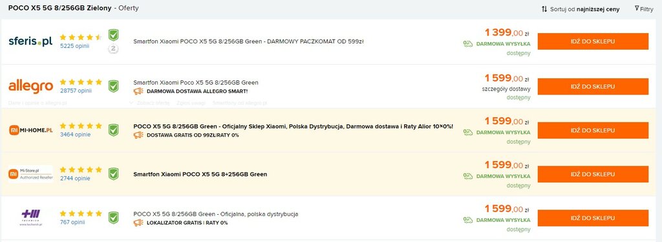662x242 pixels.
Task: Click the delivery truck icon in the Mi-Store offer
Action: coord(468,176)
